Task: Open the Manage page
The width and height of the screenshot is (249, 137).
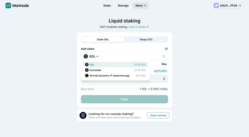Action: [x=123, y=6]
